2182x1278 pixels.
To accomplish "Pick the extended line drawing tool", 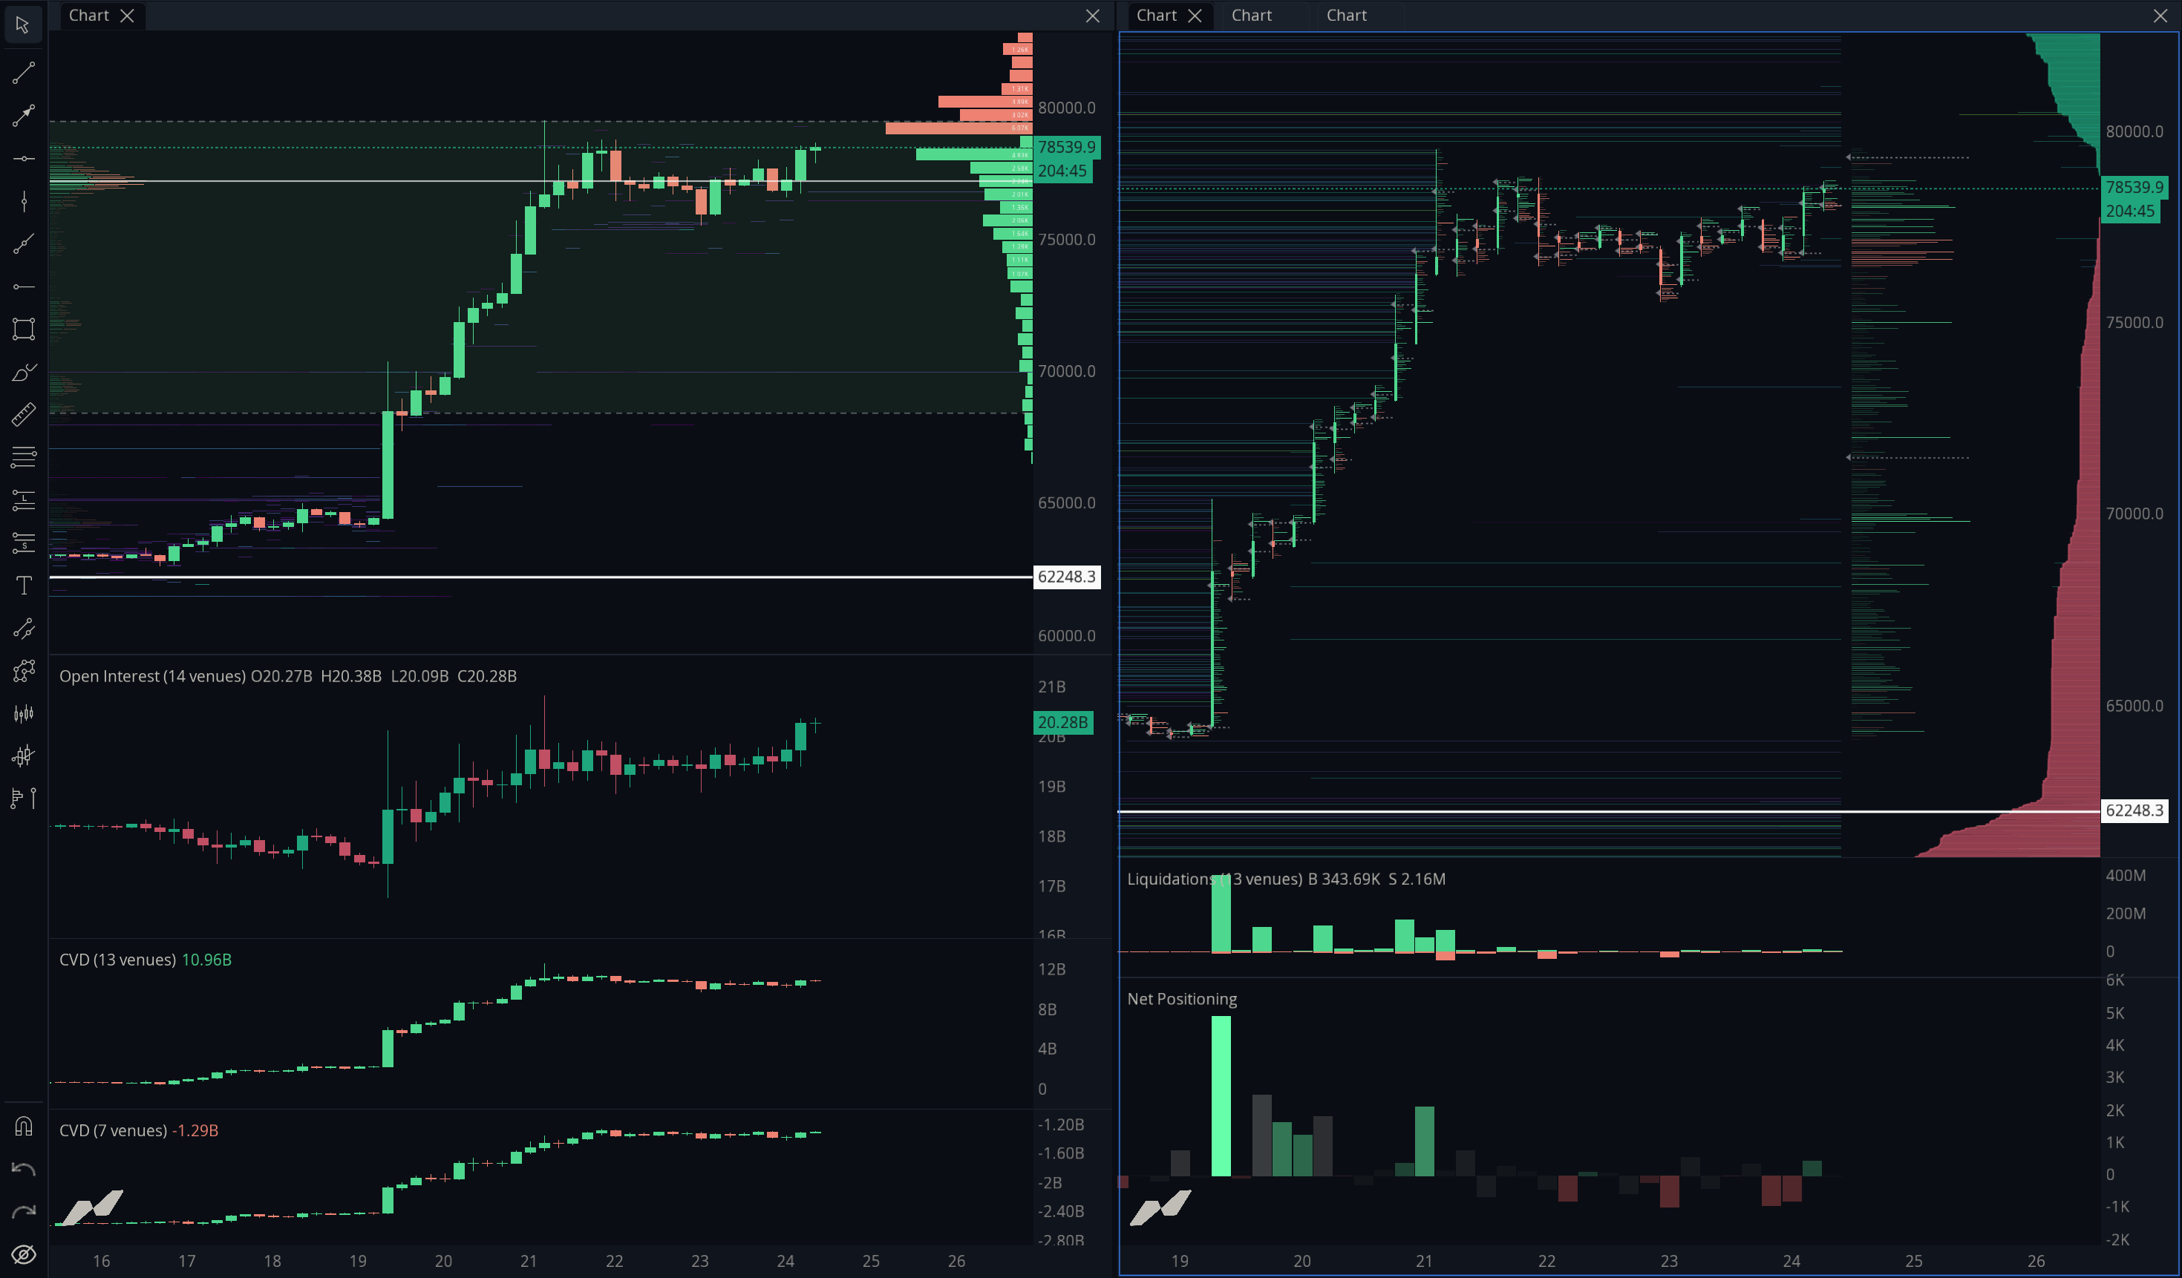I will 23,244.
